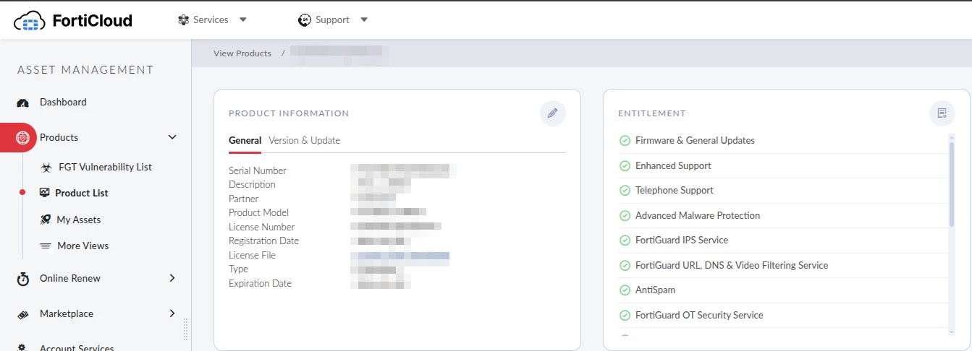
Task: Select AntiSpam entitlement
Action: pyautogui.click(x=655, y=290)
